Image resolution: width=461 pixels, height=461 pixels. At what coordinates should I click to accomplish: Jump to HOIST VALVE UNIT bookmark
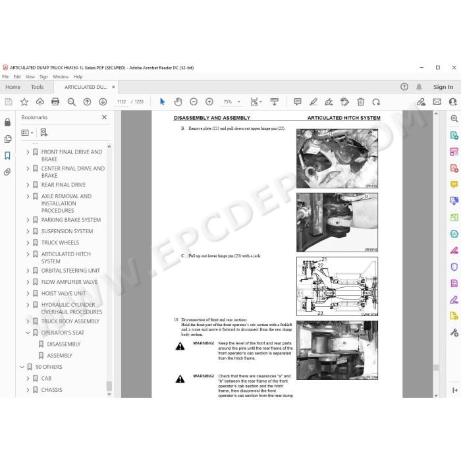63,294
